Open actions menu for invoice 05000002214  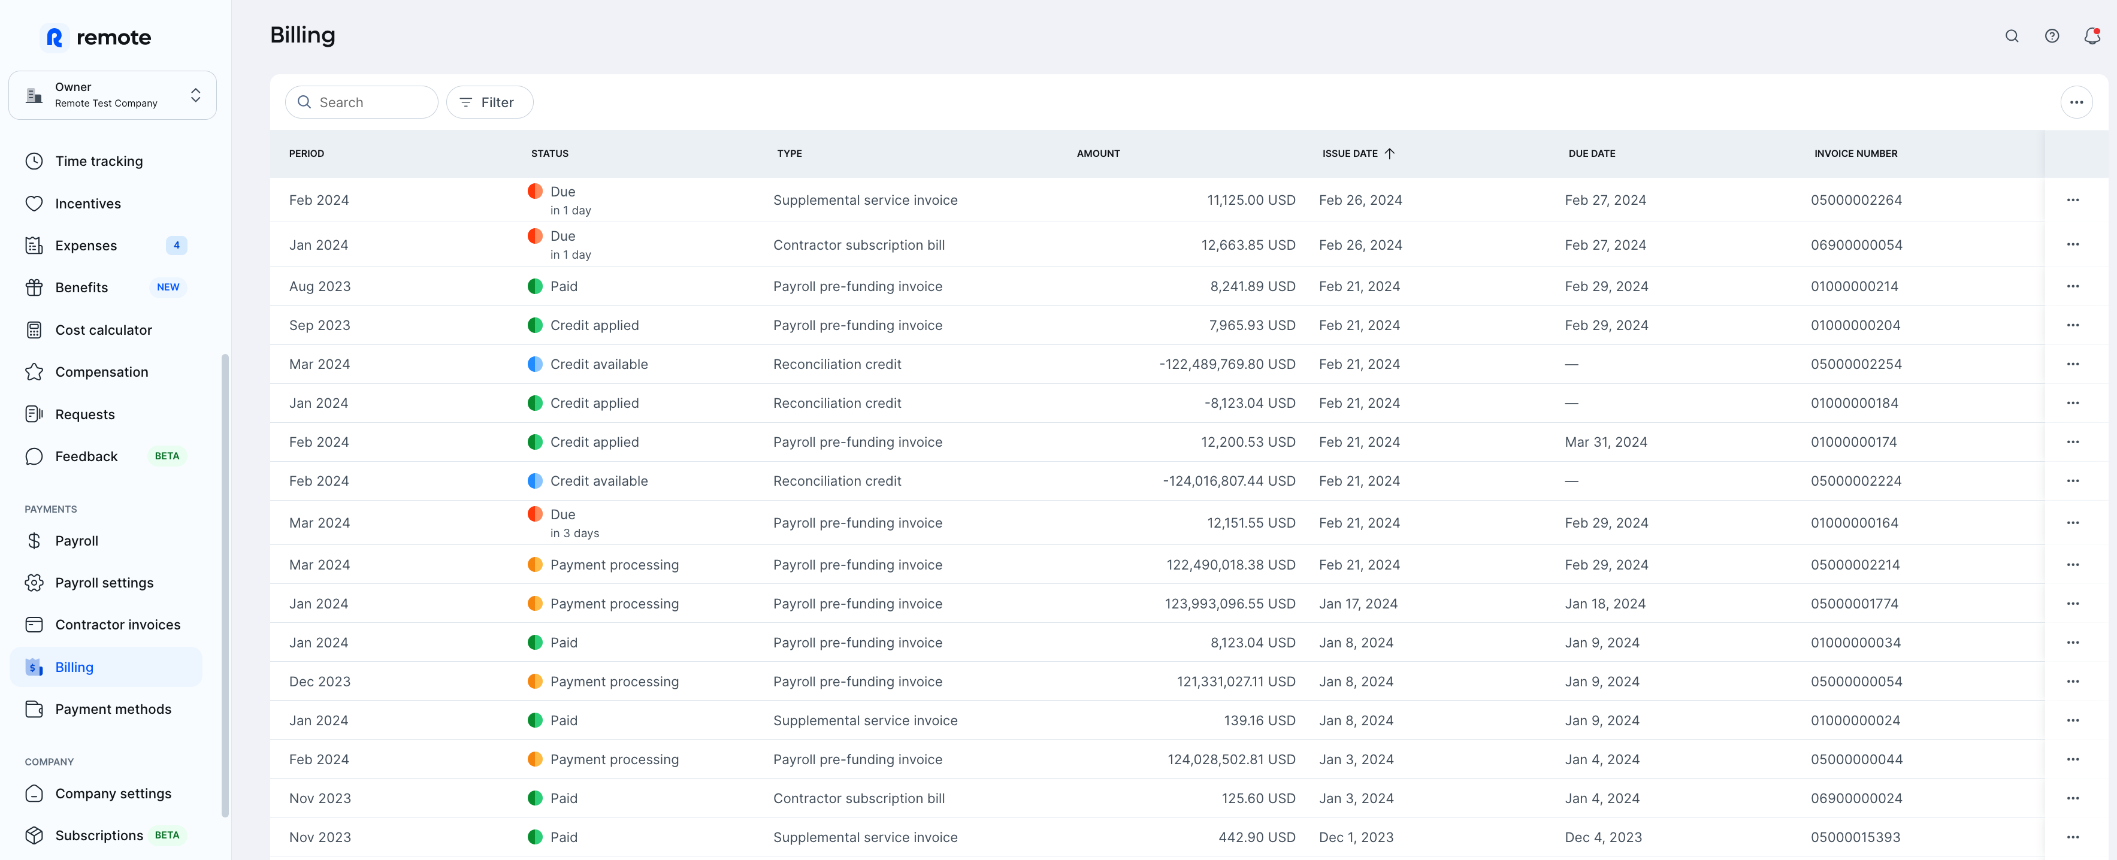[x=2073, y=565]
